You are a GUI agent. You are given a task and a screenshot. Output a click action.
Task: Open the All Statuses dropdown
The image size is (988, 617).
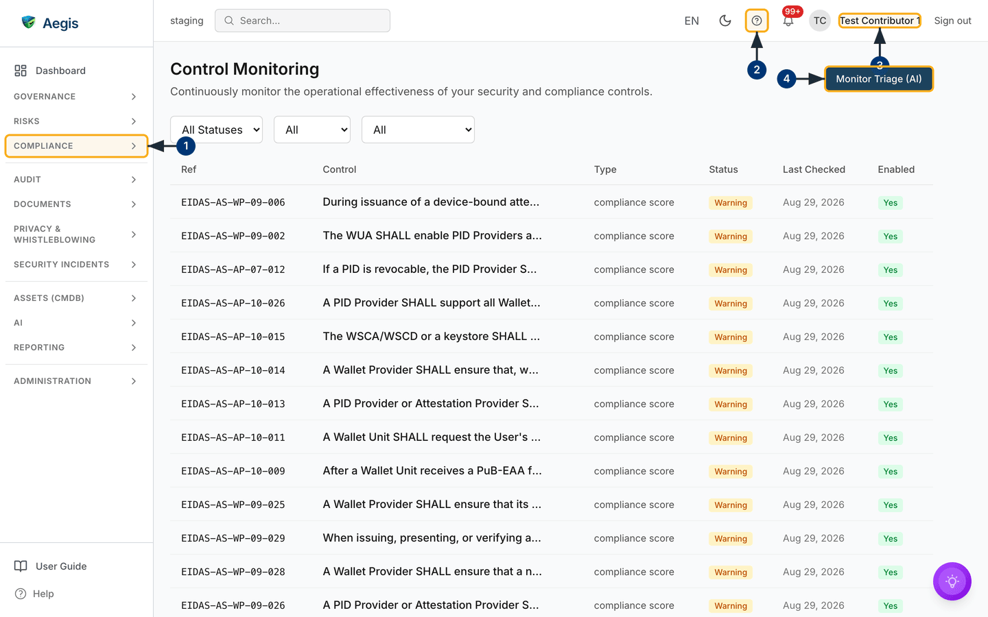click(216, 130)
